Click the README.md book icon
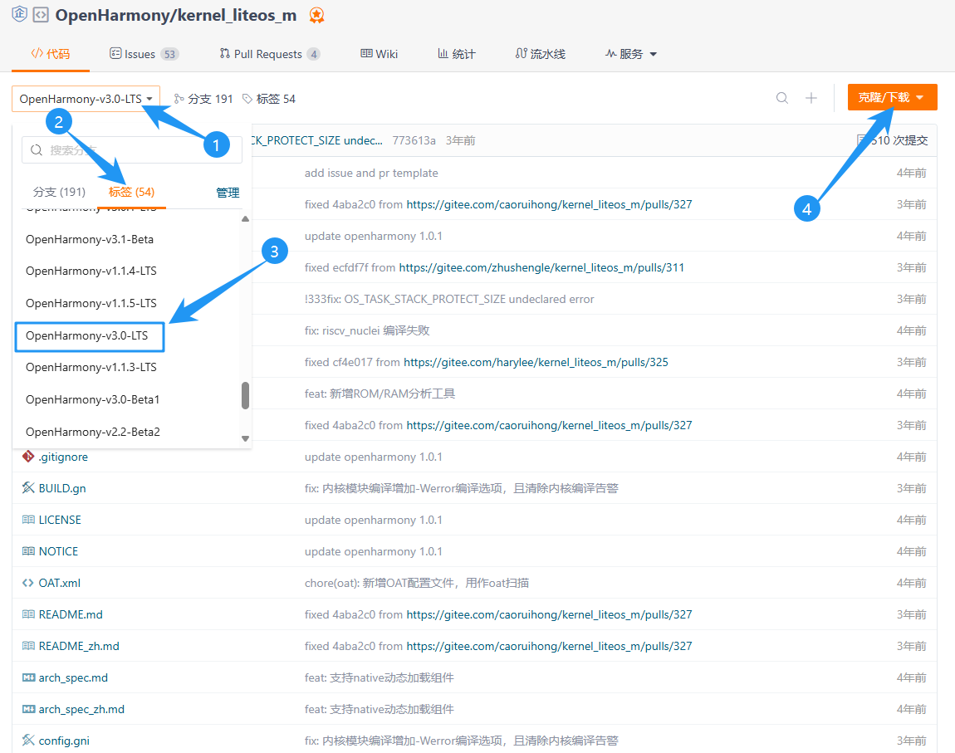Screen dimensions: 955x753 pos(28,615)
